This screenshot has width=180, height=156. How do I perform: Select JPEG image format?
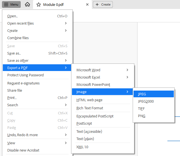154,94
